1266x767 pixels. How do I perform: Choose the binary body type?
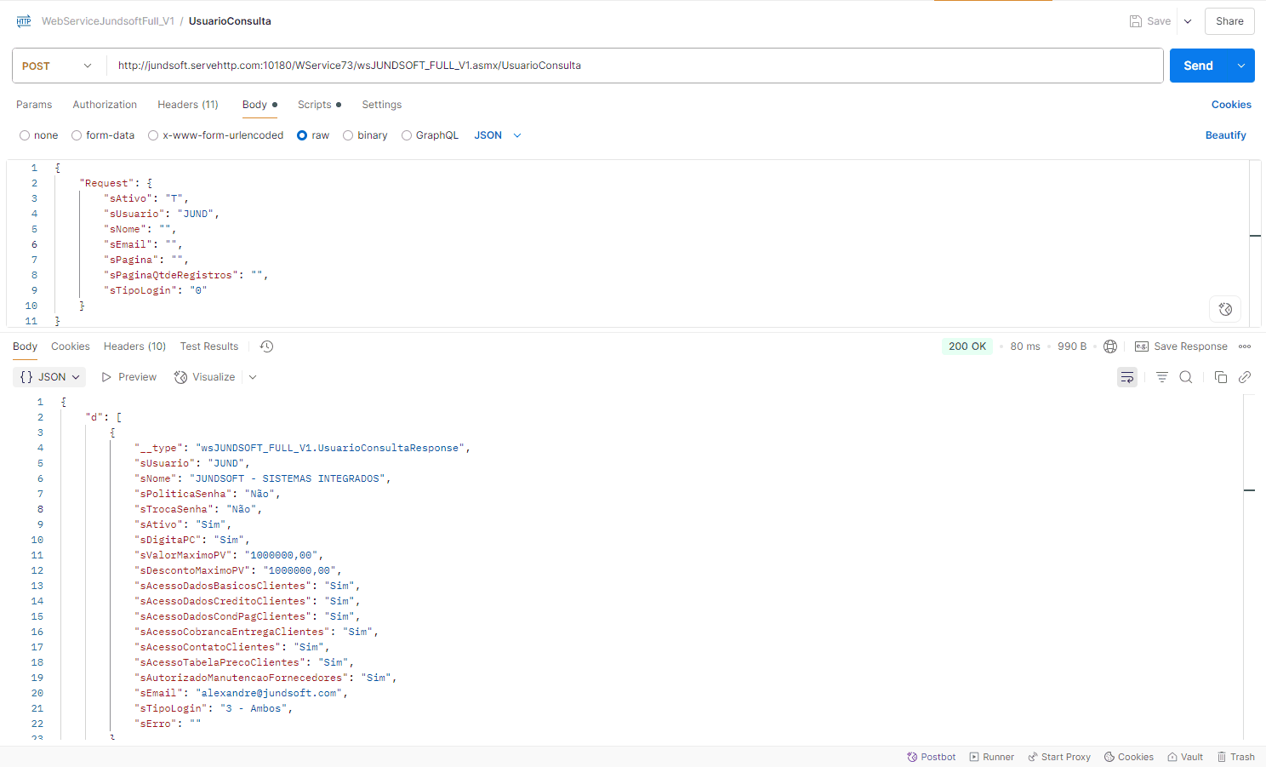(348, 135)
